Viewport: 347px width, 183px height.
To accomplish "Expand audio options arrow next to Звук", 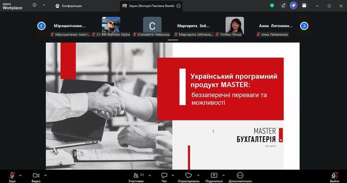I will (20, 175).
